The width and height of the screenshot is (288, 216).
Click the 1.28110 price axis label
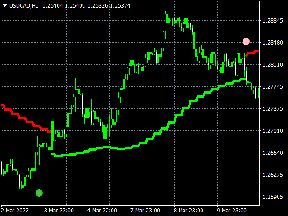point(273,65)
